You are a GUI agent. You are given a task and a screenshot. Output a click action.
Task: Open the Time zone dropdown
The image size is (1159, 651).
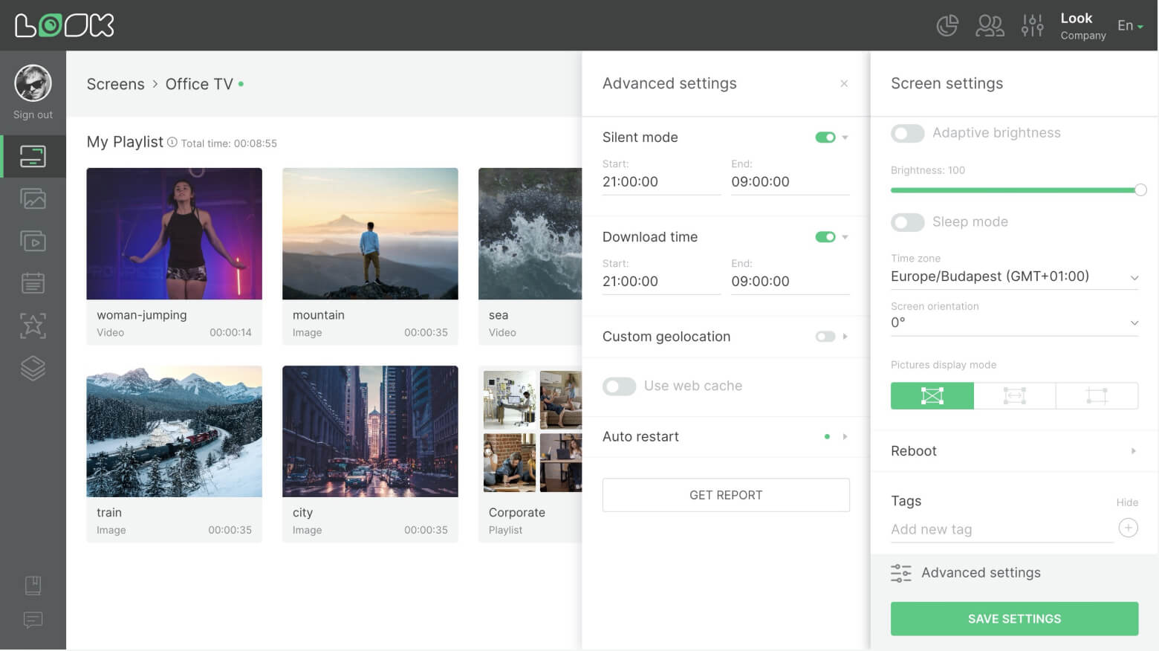point(1014,276)
